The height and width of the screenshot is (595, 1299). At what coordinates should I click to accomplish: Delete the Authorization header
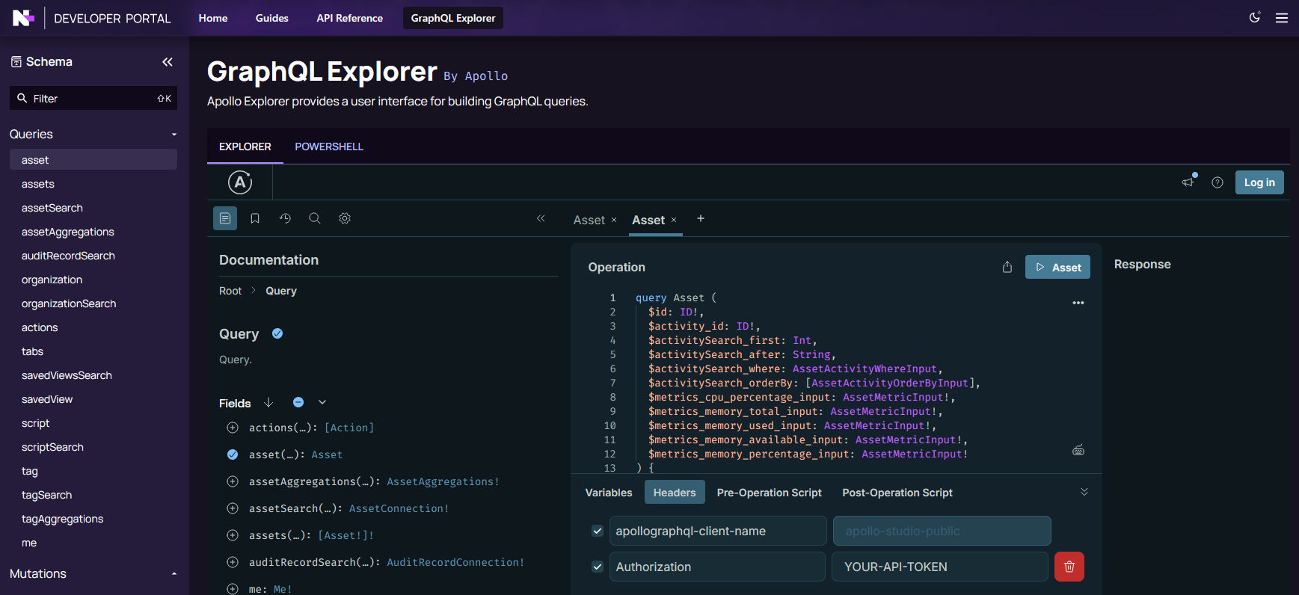1069,567
